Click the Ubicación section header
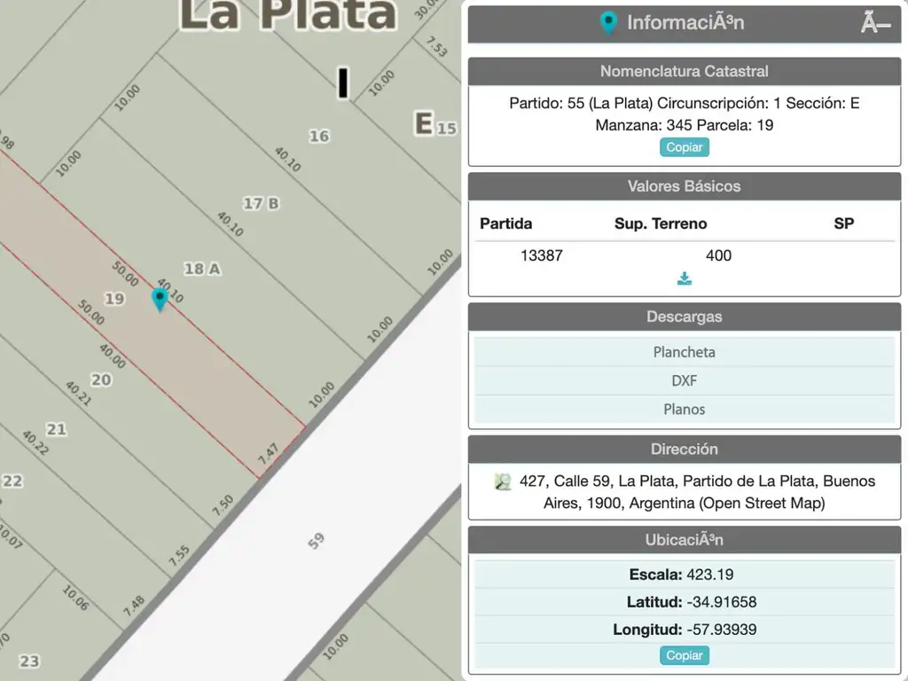The height and width of the screenshot is (681, 908). coord(684,539)
